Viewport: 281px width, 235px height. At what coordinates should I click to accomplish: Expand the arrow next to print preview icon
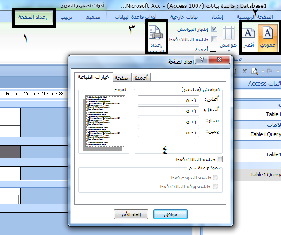263,71
